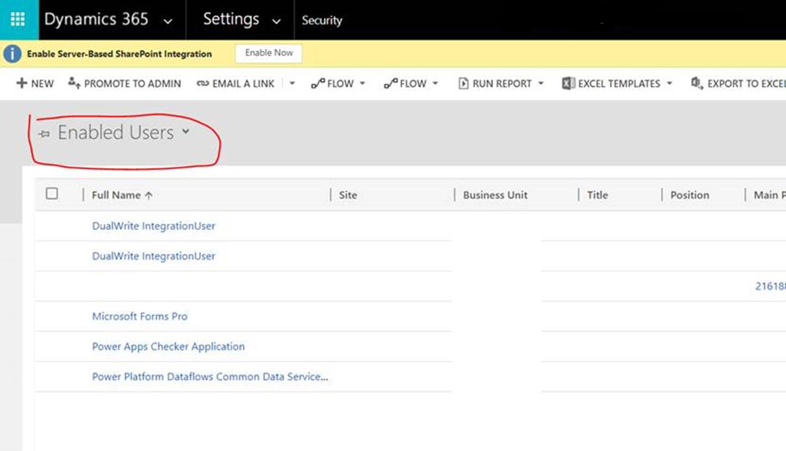Select Security in the navigation bar
Image resolution: width=786 pixels, height=451 pixels.
321,19
